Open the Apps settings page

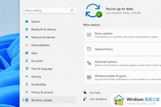click(x=49, y=53)
